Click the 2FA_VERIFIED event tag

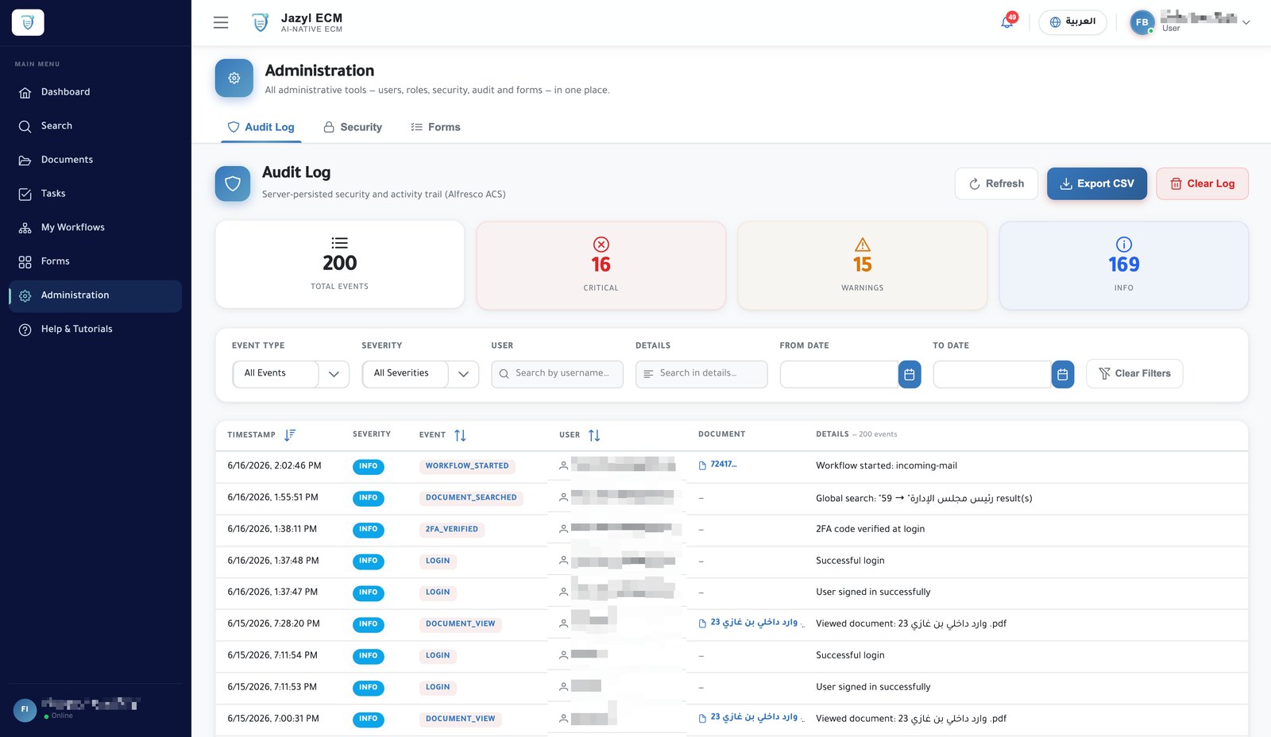pyautogui.click(x=452, y=530)
